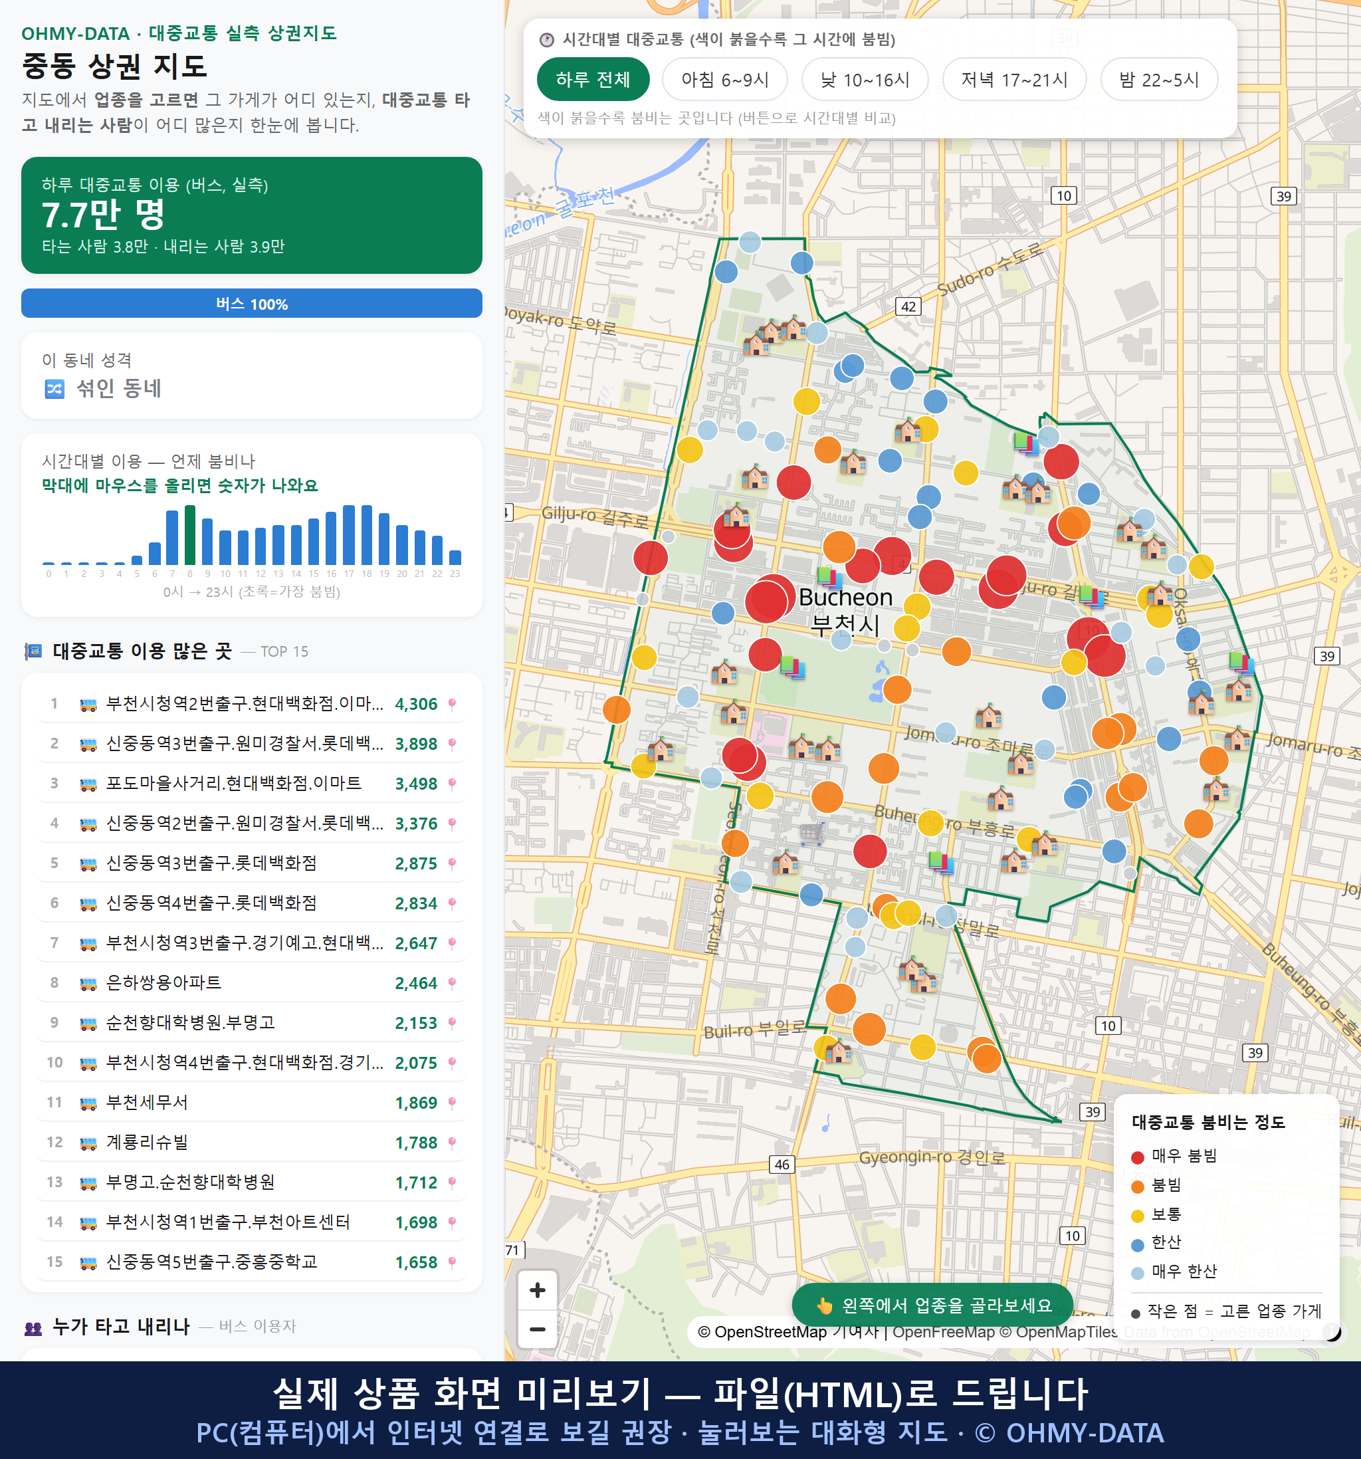Select row 부천시청역1번출구.부천아트센터 1,698
Viewport: 1361px width, 1459px height.
click(252, 1222)
